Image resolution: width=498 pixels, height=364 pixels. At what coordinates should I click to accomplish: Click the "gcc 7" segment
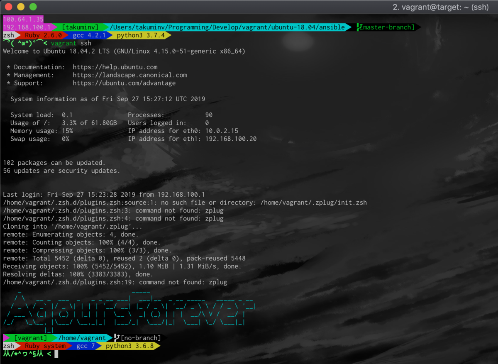[86, 346]
